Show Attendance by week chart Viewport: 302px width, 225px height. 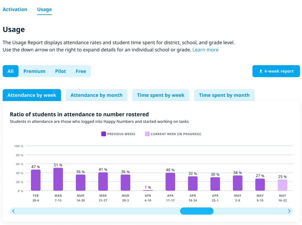pyautogui.click(x=32, y=95)
